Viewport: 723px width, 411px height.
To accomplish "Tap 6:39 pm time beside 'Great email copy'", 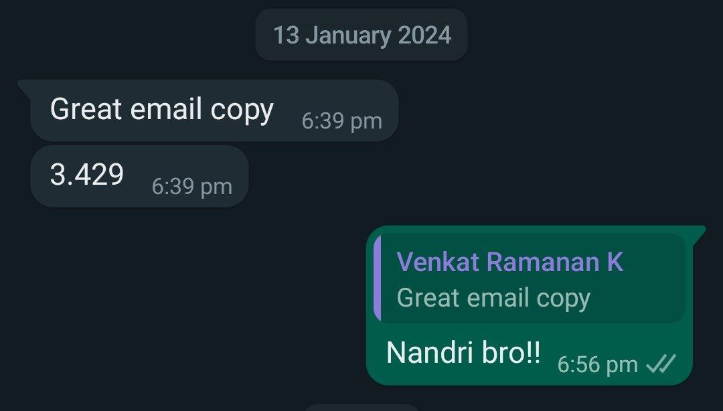I will pyautogui.click(x=341, y=121).
